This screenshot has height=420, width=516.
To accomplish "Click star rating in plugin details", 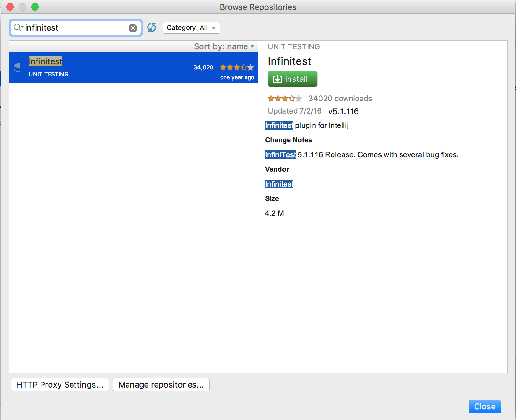I will pos(285,99).
